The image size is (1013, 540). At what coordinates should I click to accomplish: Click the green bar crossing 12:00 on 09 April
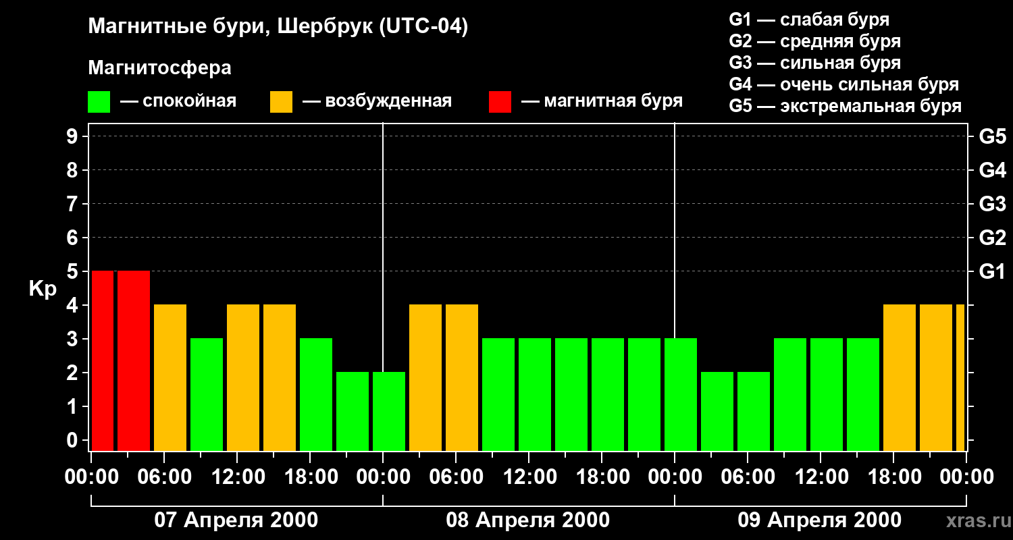pyautogui.click(x=827, y=394)
